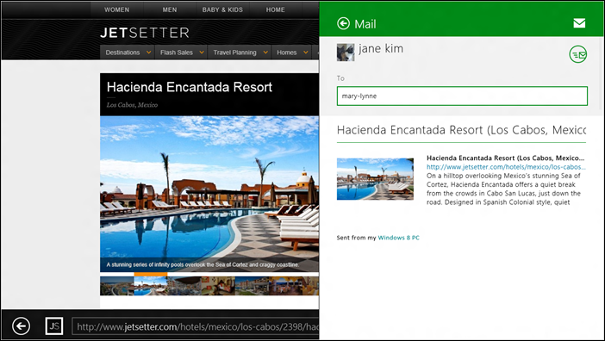Click the 'To' label in Mail
605x341 pixels.
pos(340,78)
